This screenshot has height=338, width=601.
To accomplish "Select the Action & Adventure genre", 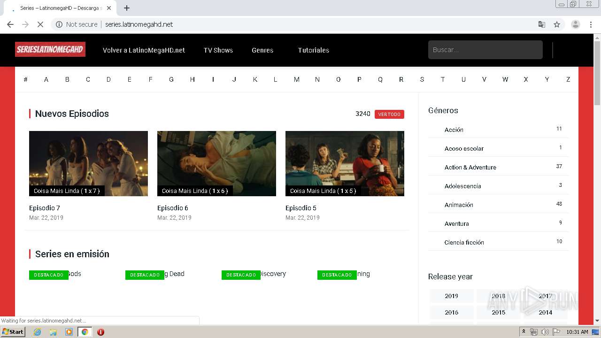I will (x=470, y=167).
